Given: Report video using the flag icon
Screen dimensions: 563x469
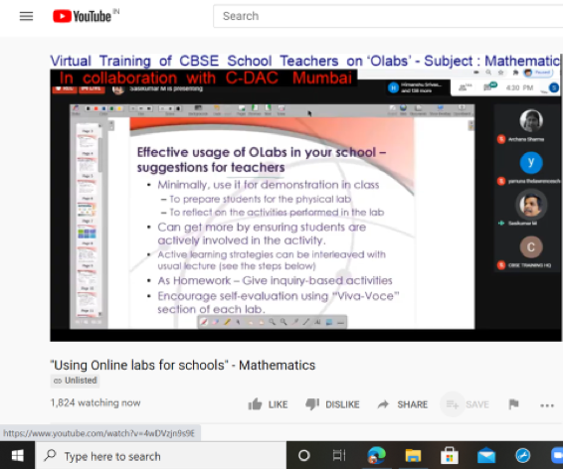Looking at the screenshot, I should 514,404.
